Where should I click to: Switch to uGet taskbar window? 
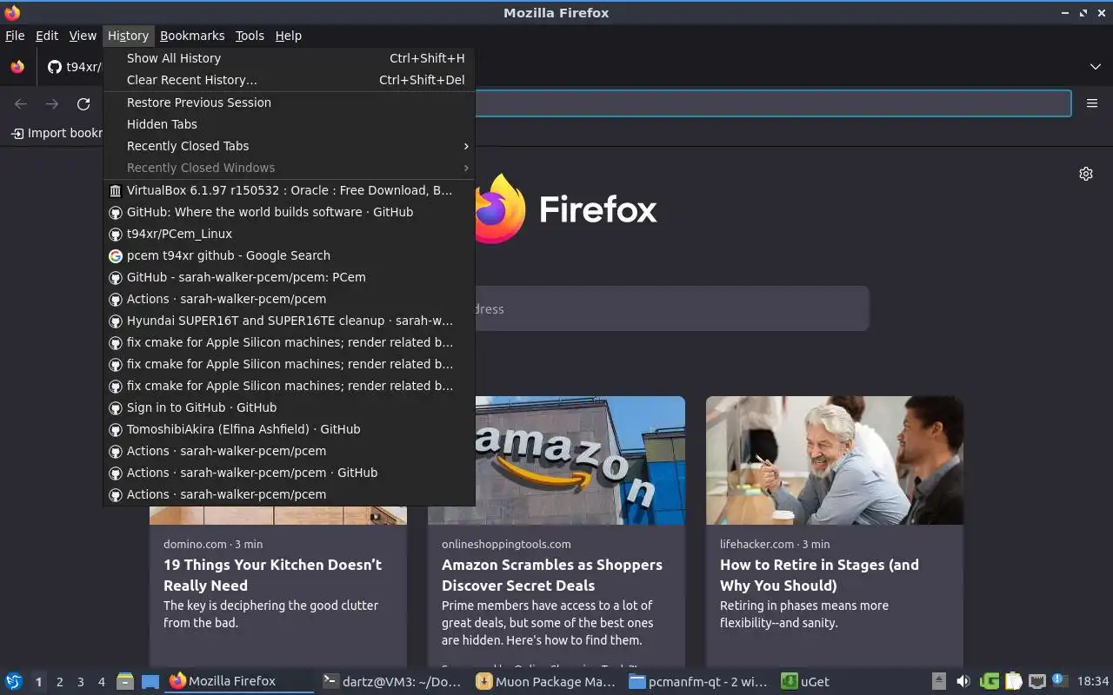[852, 681]
